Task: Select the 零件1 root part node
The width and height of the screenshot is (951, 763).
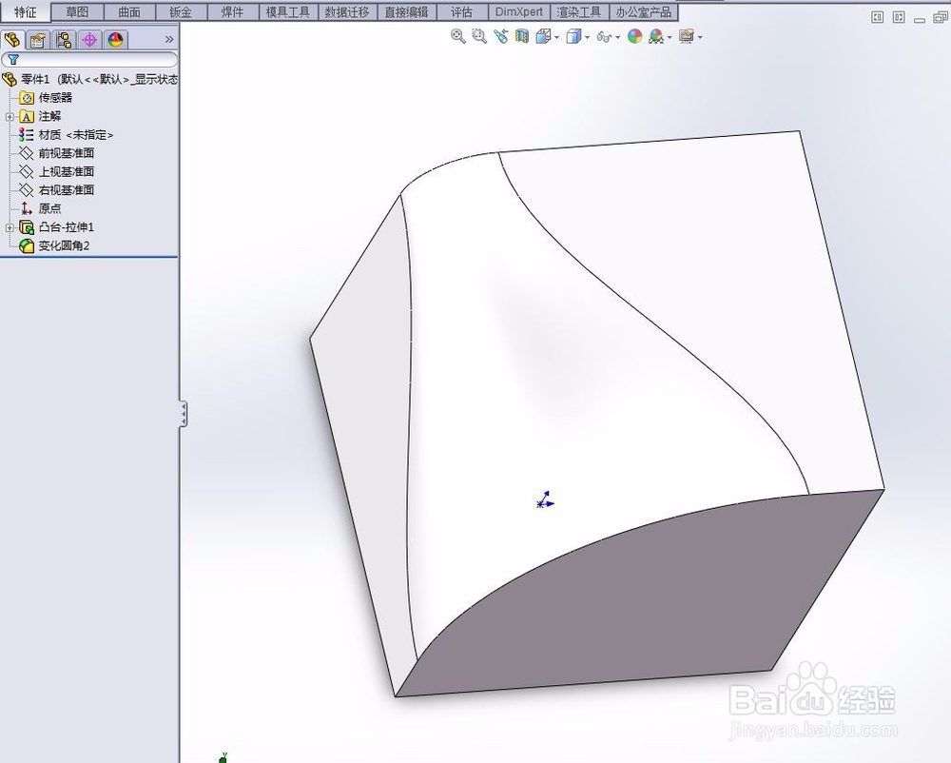Action: (89, 79)
